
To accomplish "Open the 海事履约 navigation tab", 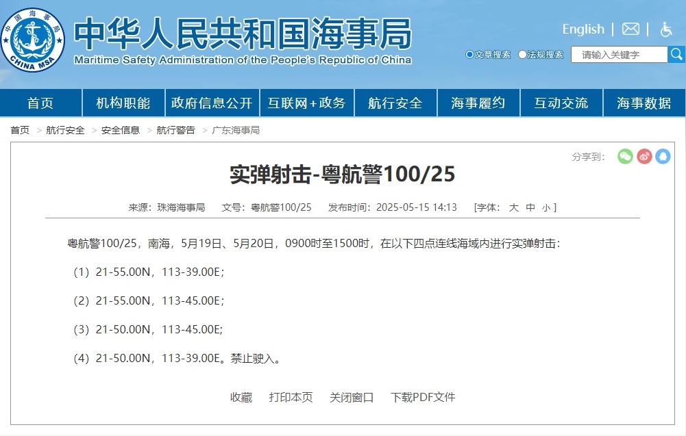I will [x=478, y=103].
